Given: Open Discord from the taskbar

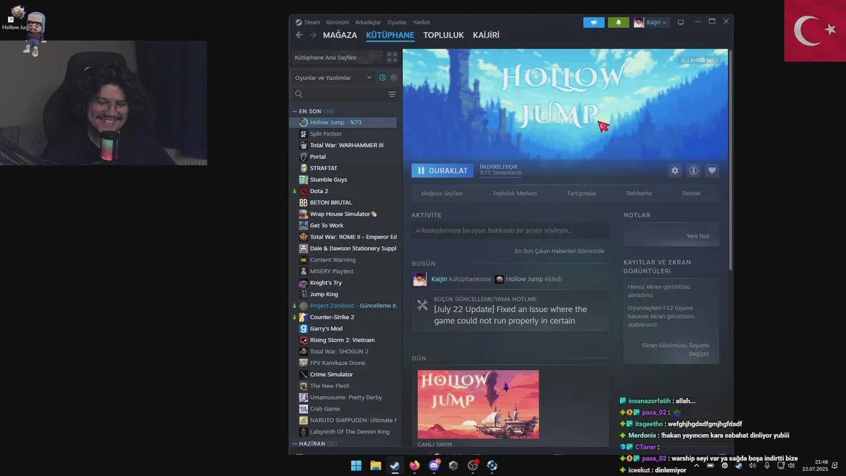Looking at the screenshot, I should pos(434,465).
